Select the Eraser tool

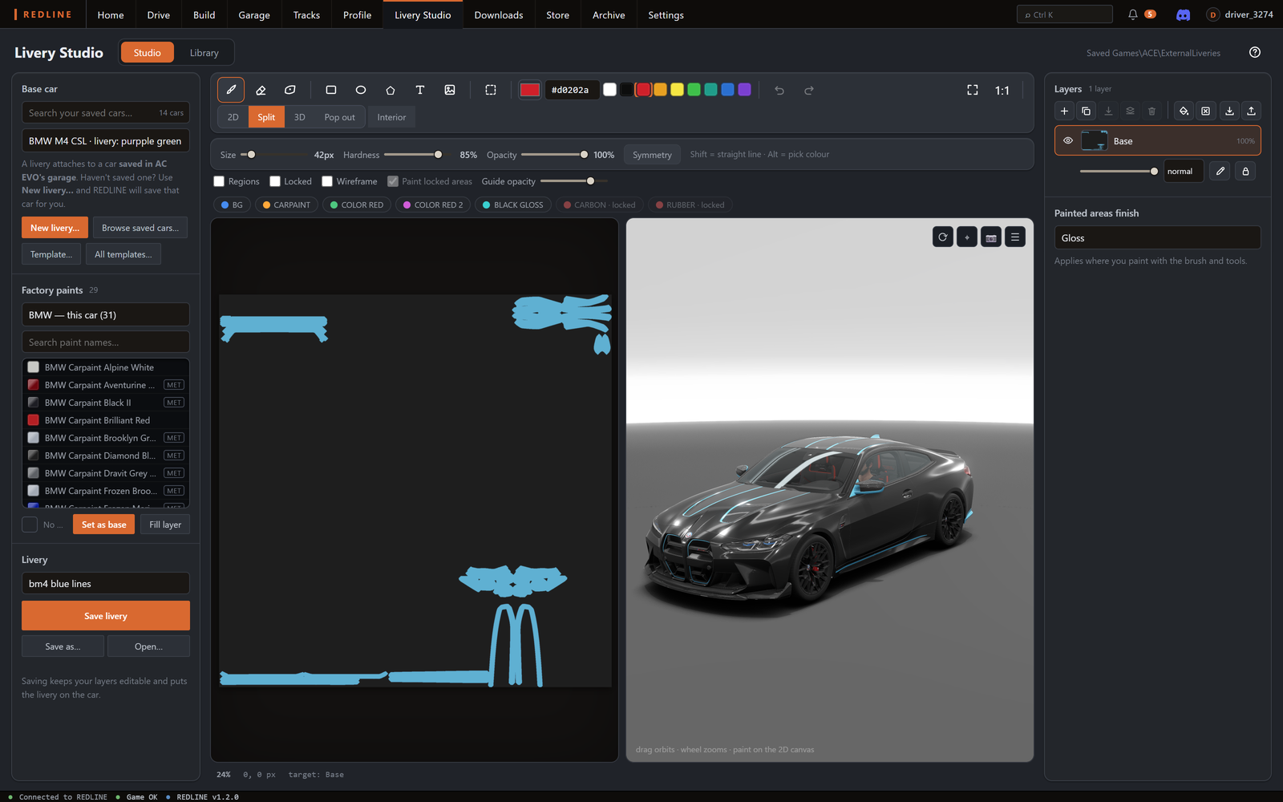tap(261, 90)
